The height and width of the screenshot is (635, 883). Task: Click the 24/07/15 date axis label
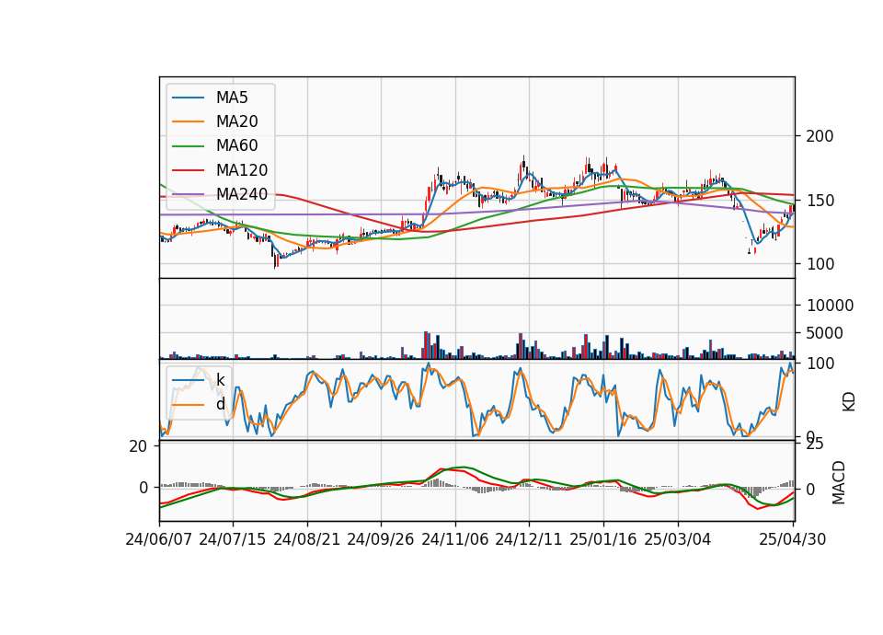(233, 539)
